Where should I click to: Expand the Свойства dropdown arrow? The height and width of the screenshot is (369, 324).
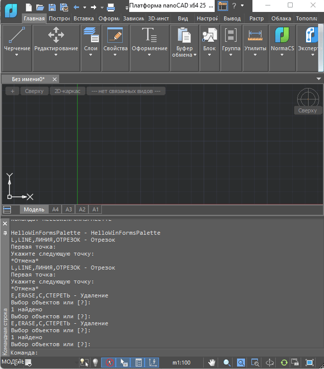[x=115, y=55]
